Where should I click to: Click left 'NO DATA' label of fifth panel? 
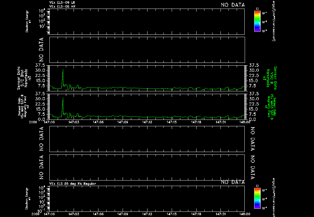tap(41, 139)
